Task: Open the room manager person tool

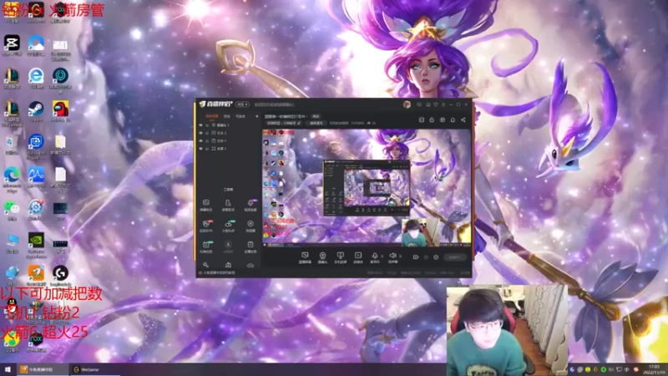Action: coord(228,205)
